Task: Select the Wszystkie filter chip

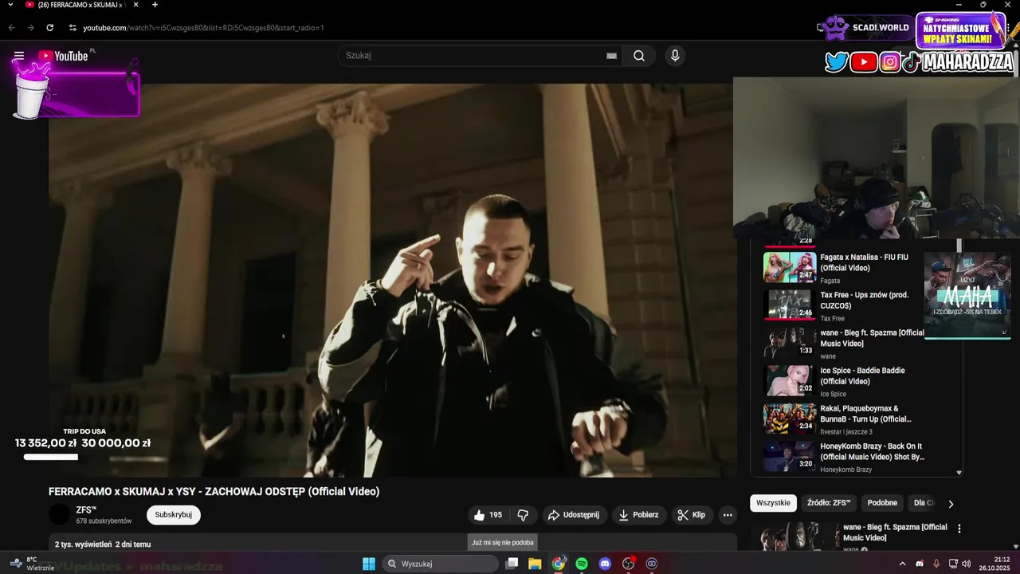Action: point(773,503)
